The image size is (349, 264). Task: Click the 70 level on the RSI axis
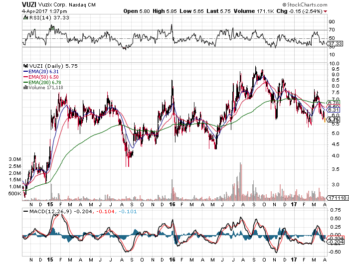click(x=332, y=30)
